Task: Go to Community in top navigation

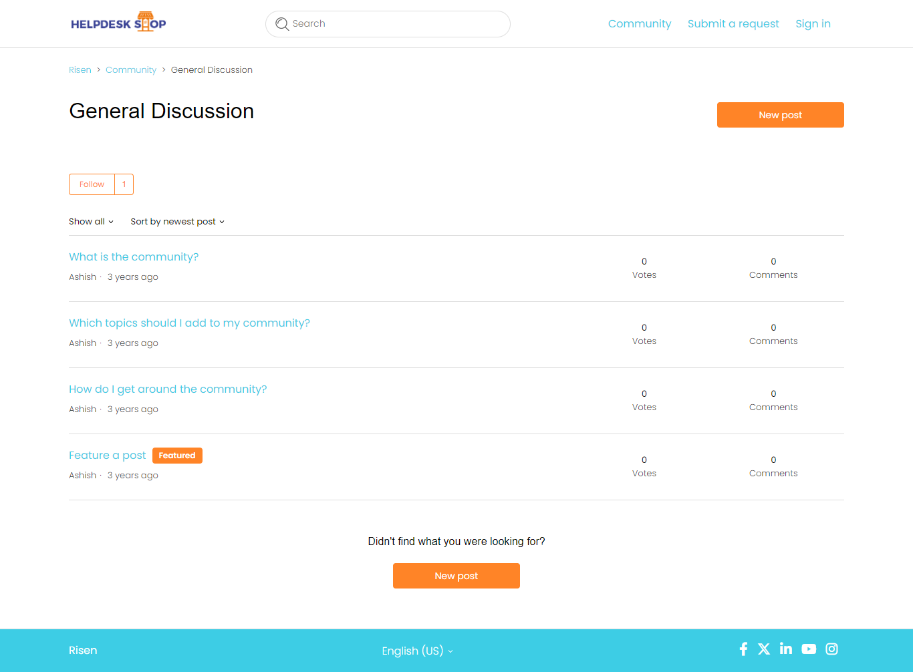Action: [639, 24]
